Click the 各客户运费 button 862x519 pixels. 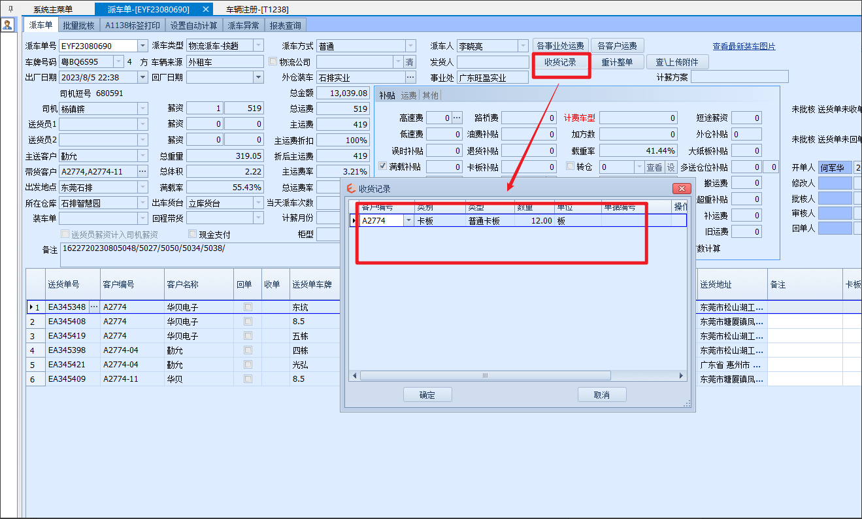(x=618, y=46)
